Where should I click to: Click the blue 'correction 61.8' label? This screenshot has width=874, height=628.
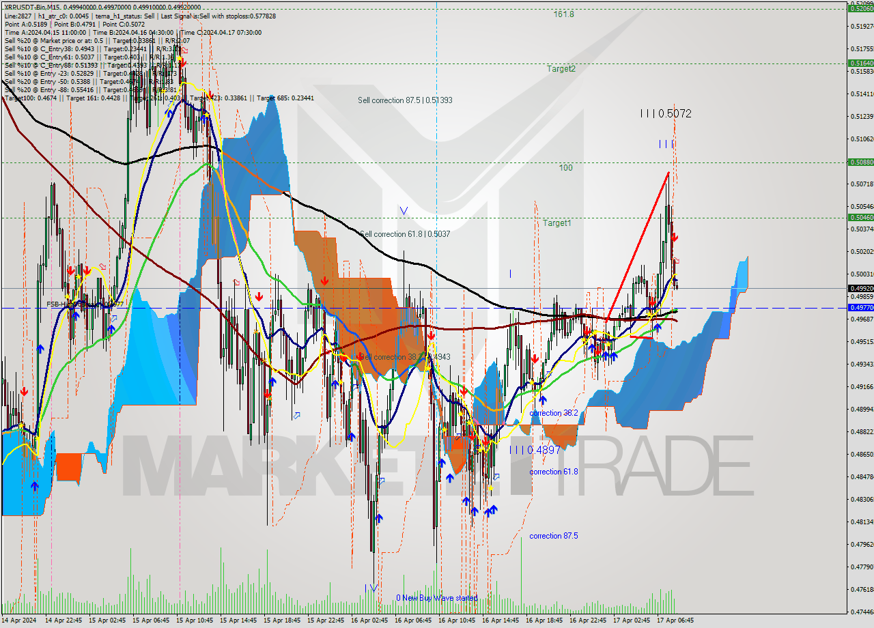click(554, 472)
